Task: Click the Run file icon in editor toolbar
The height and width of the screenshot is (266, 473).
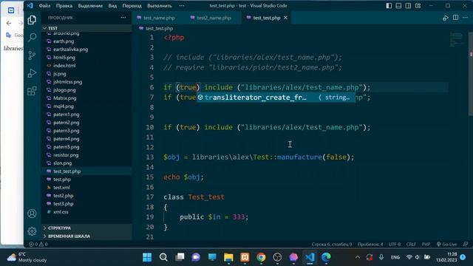Action: click(446, 18)
